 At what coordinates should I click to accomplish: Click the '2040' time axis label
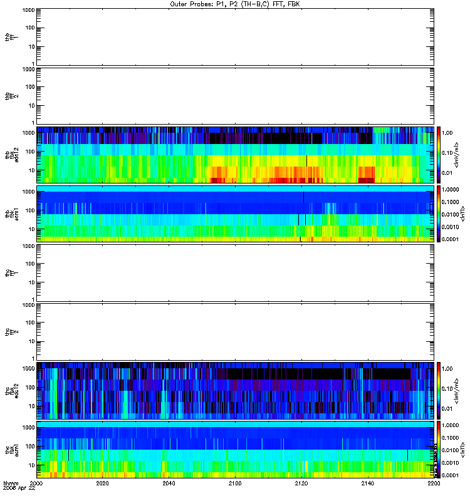pyautogui.click(x=169, y=483)
